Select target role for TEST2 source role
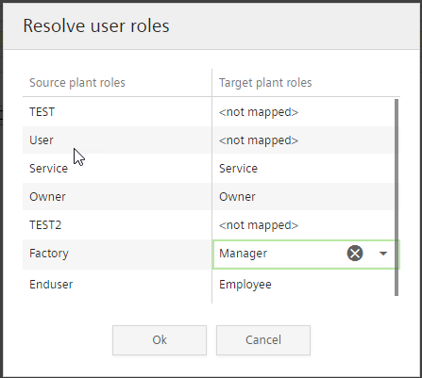Image resolution: width=422 pixels, height=378 pixels. coord(303,225)
